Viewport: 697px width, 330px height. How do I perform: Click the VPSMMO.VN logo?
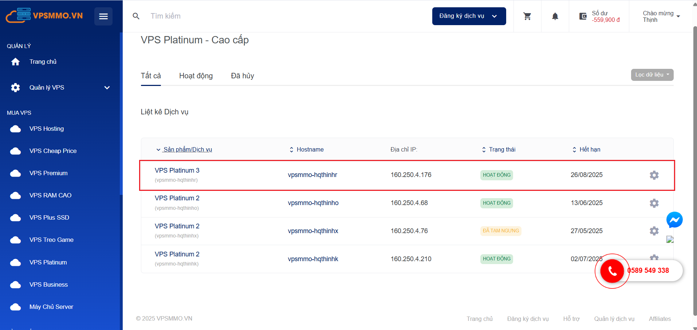tap(44, 16)
